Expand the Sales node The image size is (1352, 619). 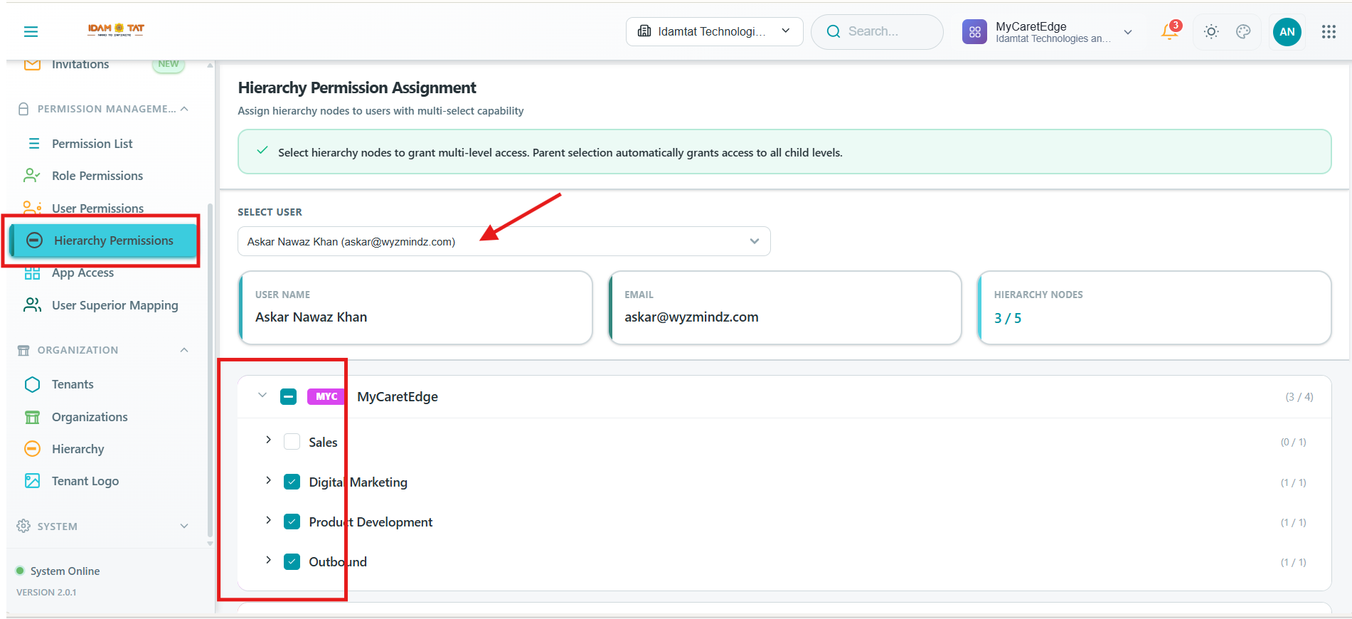point(268,440)
